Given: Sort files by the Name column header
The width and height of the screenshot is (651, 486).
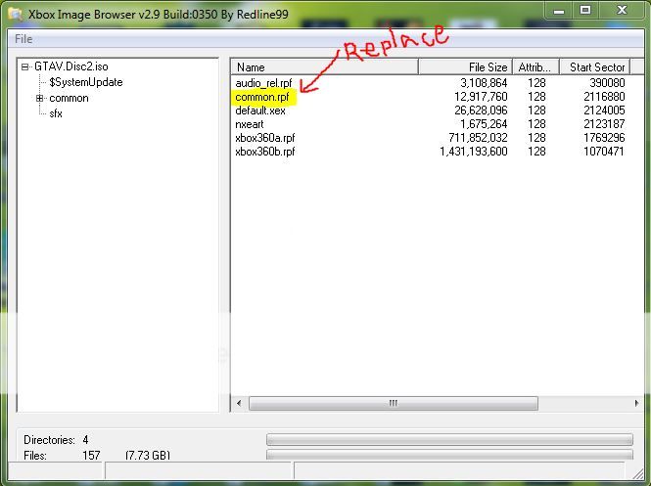Looking at the screenshot, I should [x=324, y=67].
